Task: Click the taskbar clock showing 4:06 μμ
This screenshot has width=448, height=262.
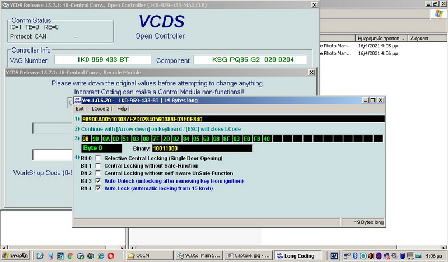Action: [433, 256]
